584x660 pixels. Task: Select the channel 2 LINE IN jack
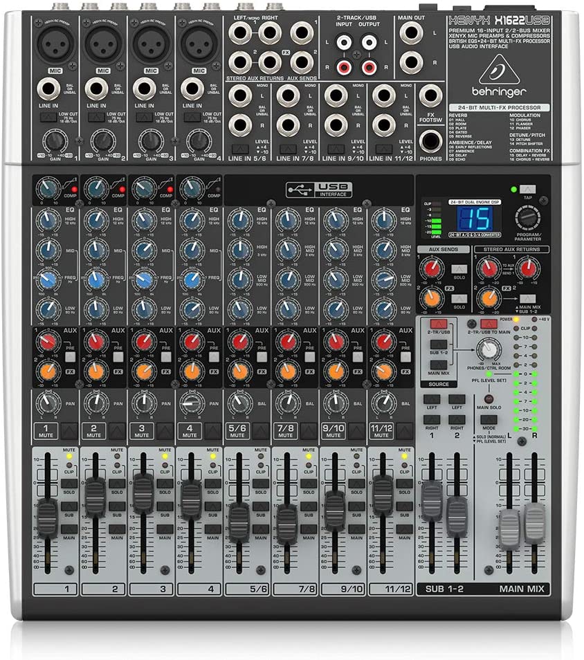point(96,89)
